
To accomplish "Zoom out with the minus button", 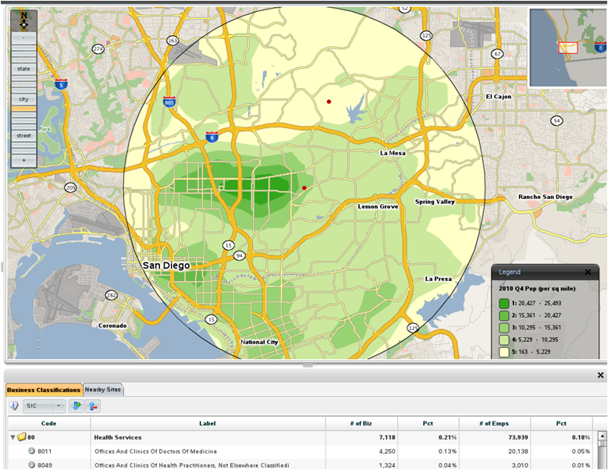I will pos(23,38).
